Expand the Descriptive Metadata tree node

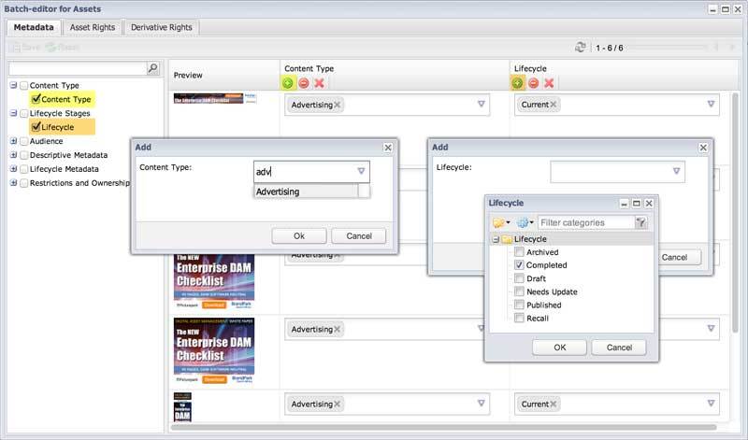pyautogui.click(x=13, y=155)
